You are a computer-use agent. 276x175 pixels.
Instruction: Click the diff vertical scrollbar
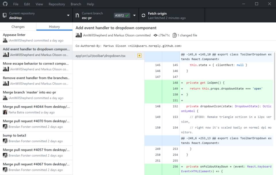pyautogui.click(x=274, y=86)
